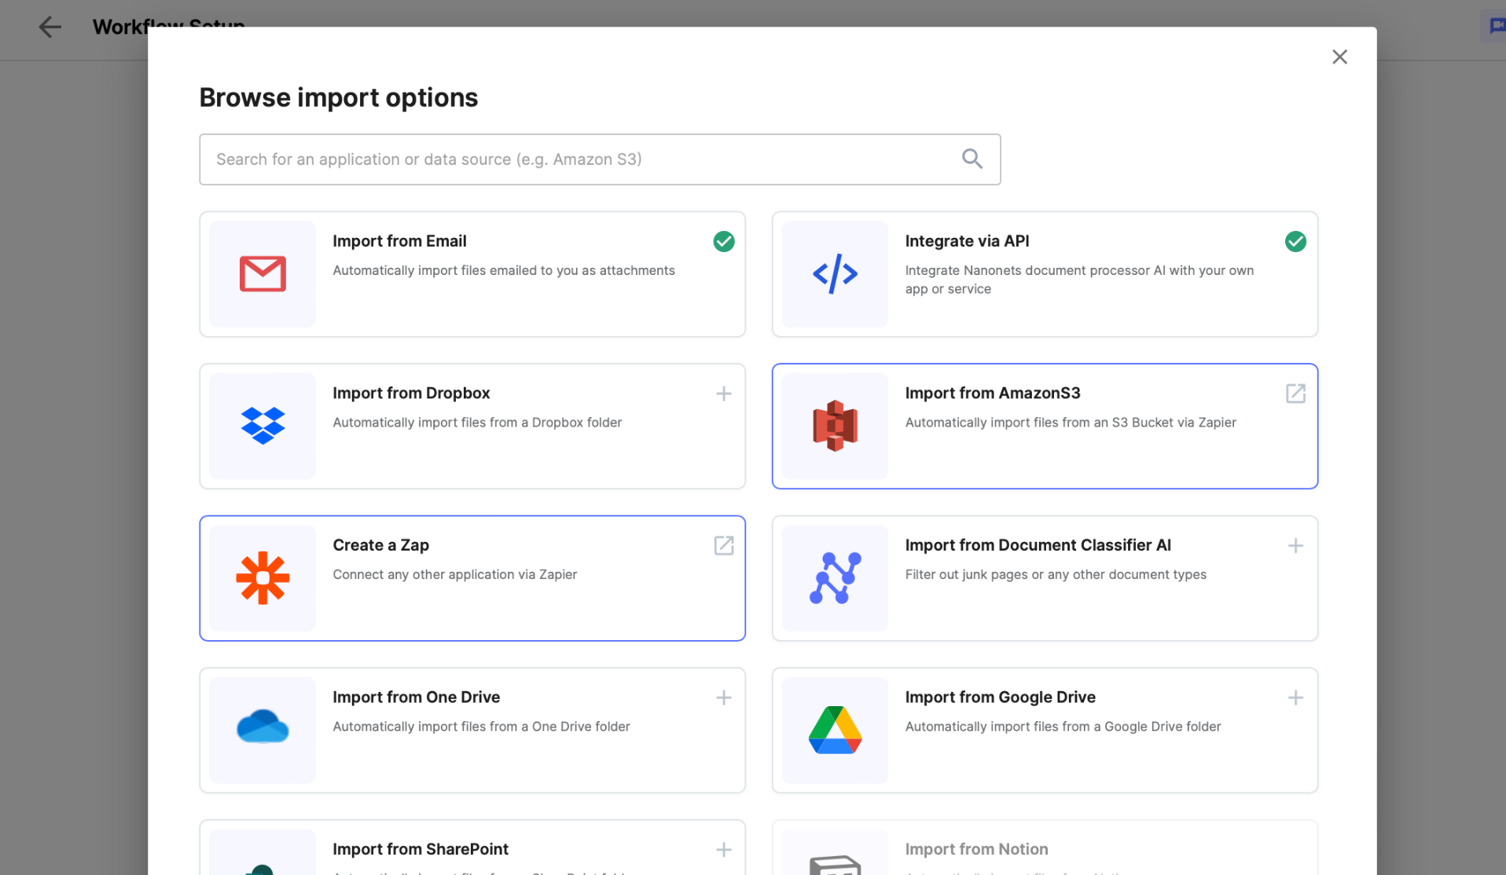Click the Gmail envelope icon
Image resolution: width=1506 pixels, height=875 pixels.
(x=263, y=274)
